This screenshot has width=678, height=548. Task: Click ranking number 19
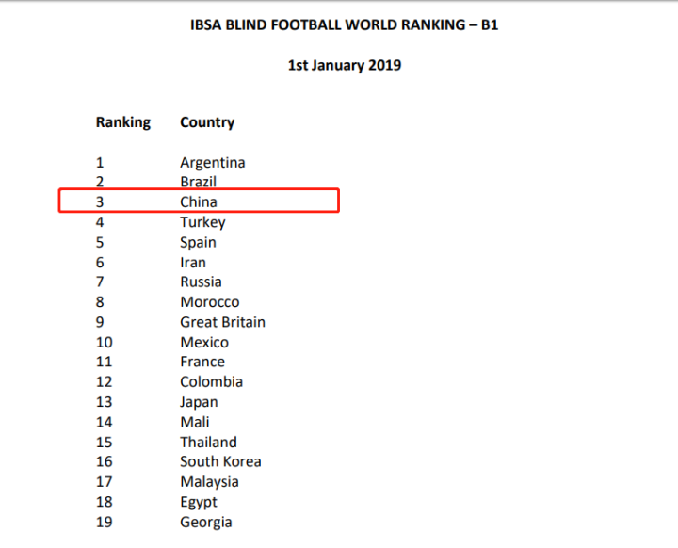(x=104, y=522)
